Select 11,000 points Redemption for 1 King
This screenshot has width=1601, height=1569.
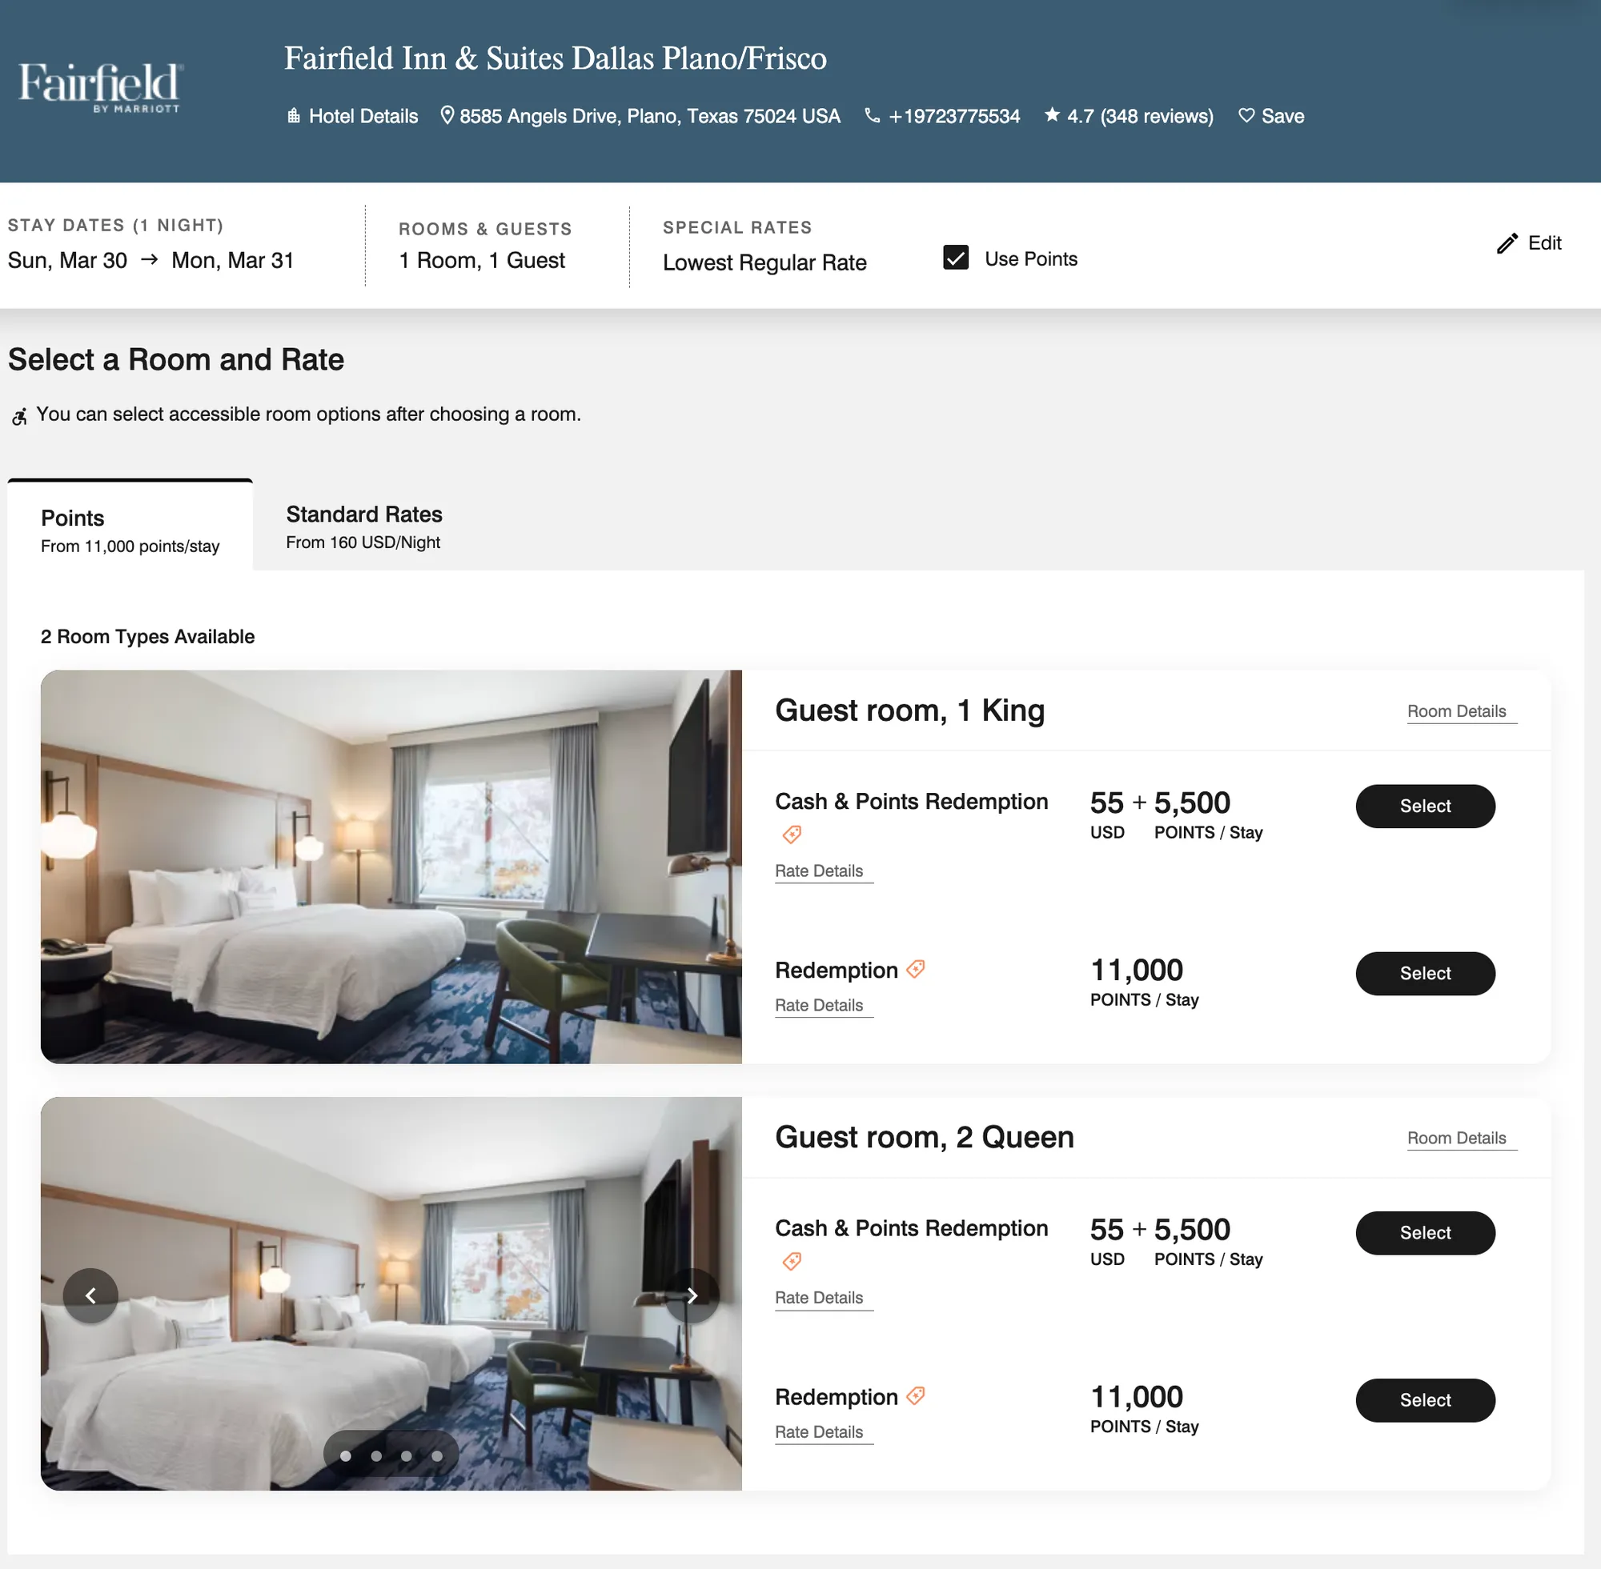tap(1425, 973)
